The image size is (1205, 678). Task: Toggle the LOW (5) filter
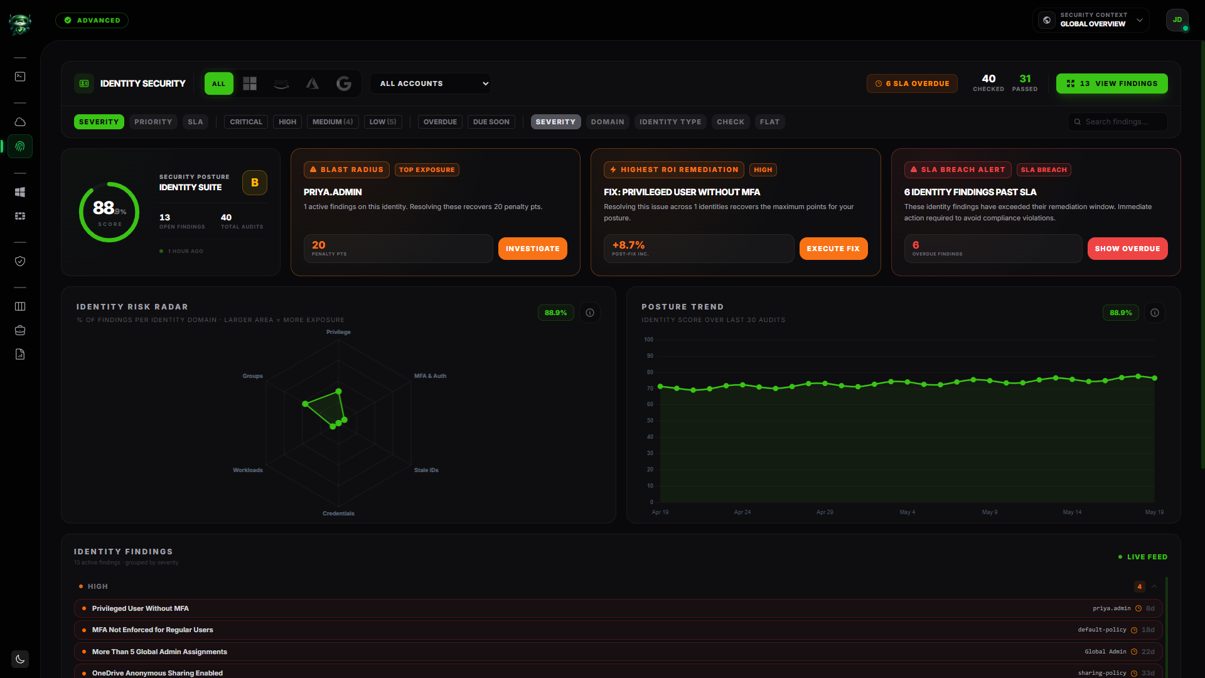point(383,122)
